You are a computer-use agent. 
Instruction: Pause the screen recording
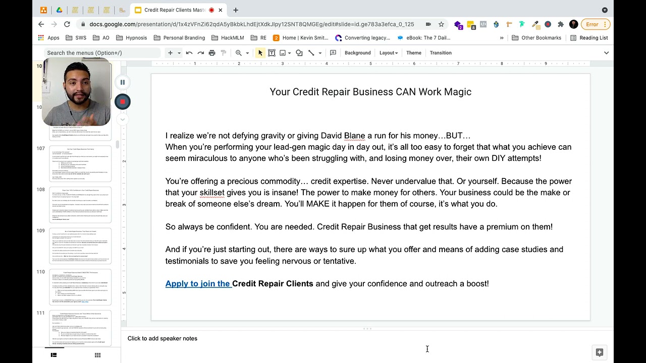click(x=122, y=82)
